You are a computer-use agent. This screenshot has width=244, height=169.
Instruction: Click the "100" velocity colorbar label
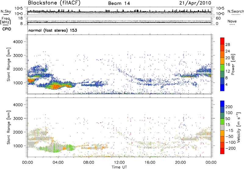tap(229, 113)
